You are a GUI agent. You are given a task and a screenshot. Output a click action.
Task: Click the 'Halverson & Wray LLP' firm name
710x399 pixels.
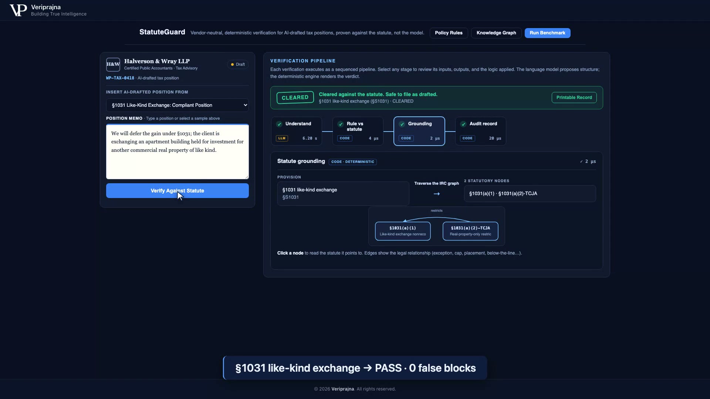(x=157, y=61)
